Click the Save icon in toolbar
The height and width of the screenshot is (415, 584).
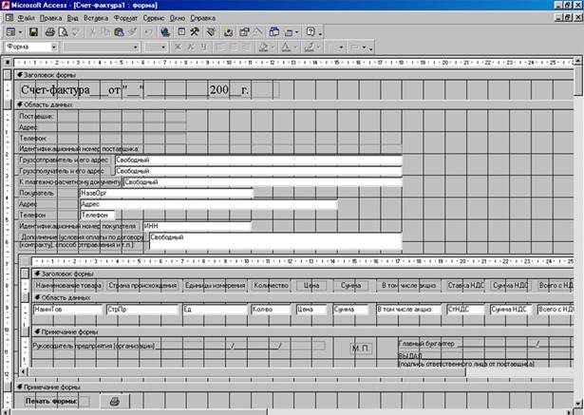pyautogui.click(x=35, y=31)
